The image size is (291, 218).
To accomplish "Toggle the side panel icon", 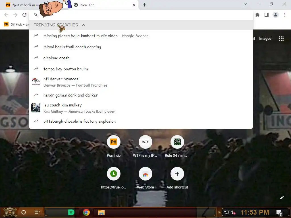I will (267, 15).
